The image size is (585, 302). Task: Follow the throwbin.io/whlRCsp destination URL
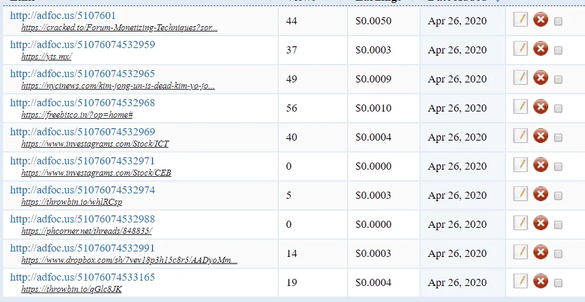(x=72, y=202)
